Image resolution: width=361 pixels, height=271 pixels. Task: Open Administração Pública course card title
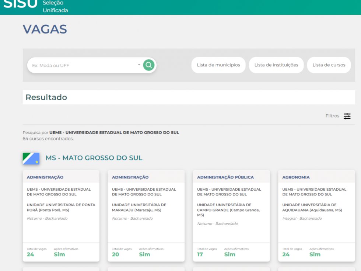225,177
